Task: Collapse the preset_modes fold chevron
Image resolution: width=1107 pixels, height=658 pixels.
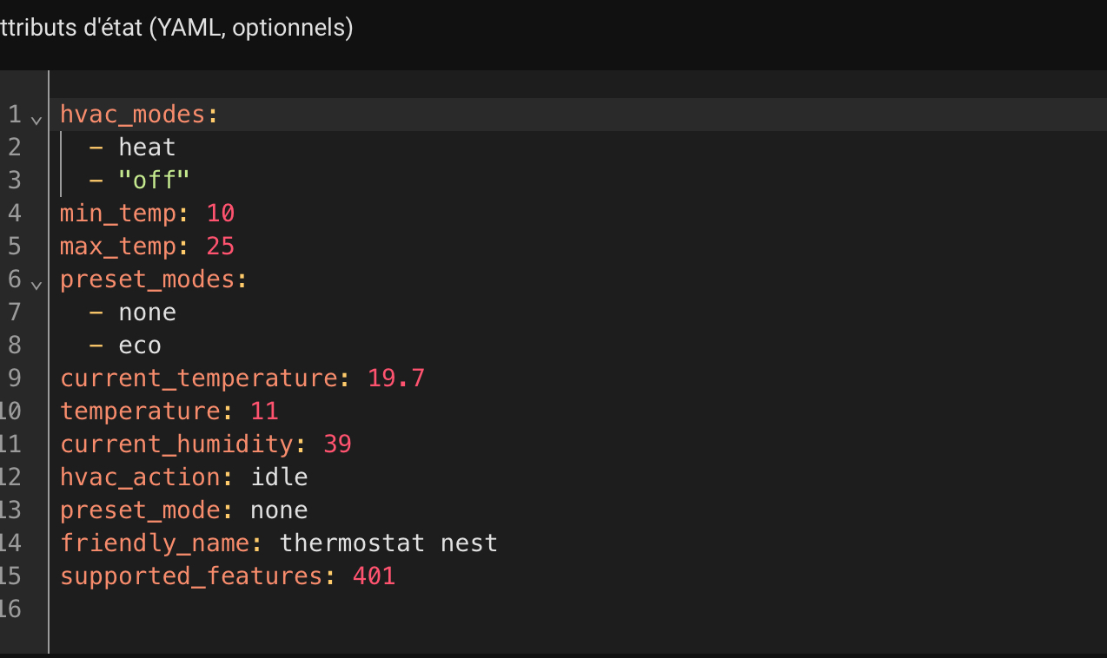Action: pyautogui.click(x=36, y=282)
